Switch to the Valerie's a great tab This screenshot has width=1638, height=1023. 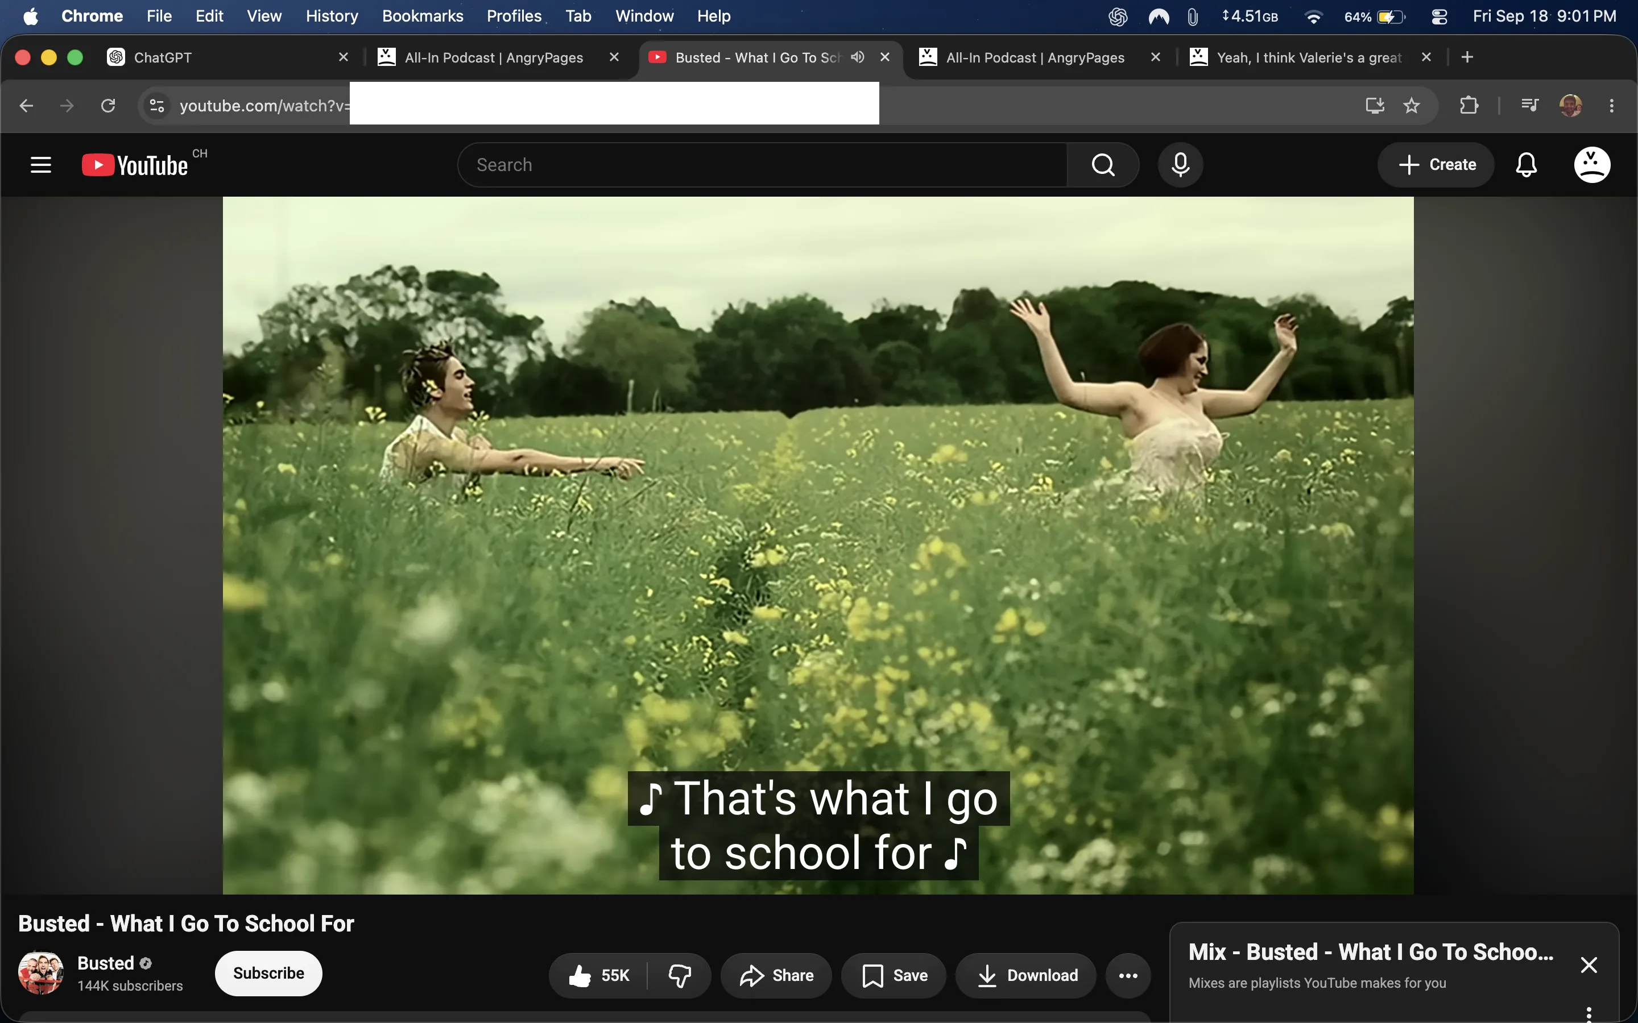click(x=1310, y=57)
